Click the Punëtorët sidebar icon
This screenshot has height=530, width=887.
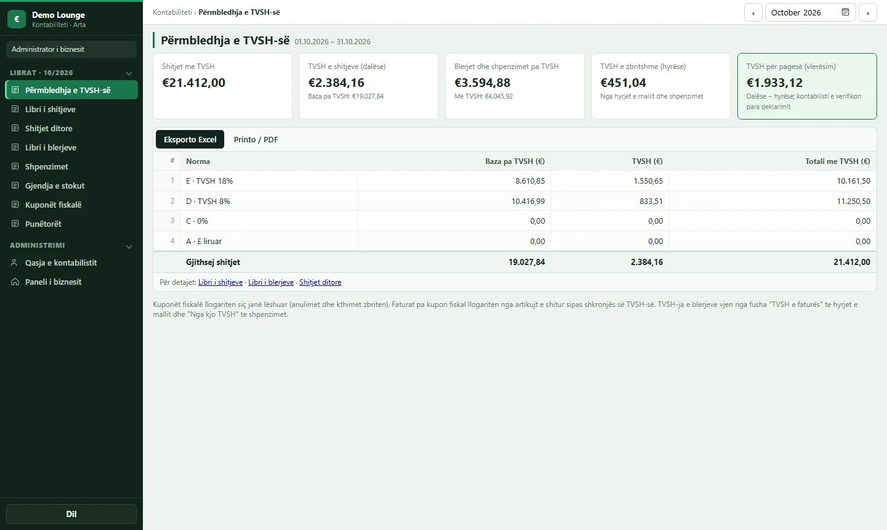(x=15, y=224)
